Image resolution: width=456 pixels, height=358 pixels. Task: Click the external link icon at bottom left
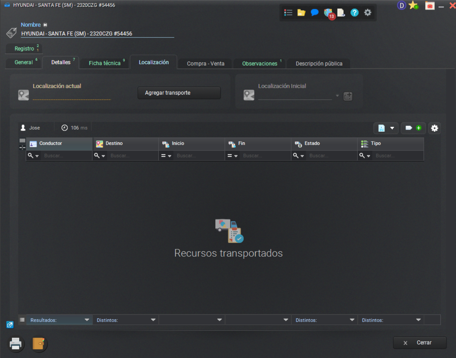[x=10, y=324]
